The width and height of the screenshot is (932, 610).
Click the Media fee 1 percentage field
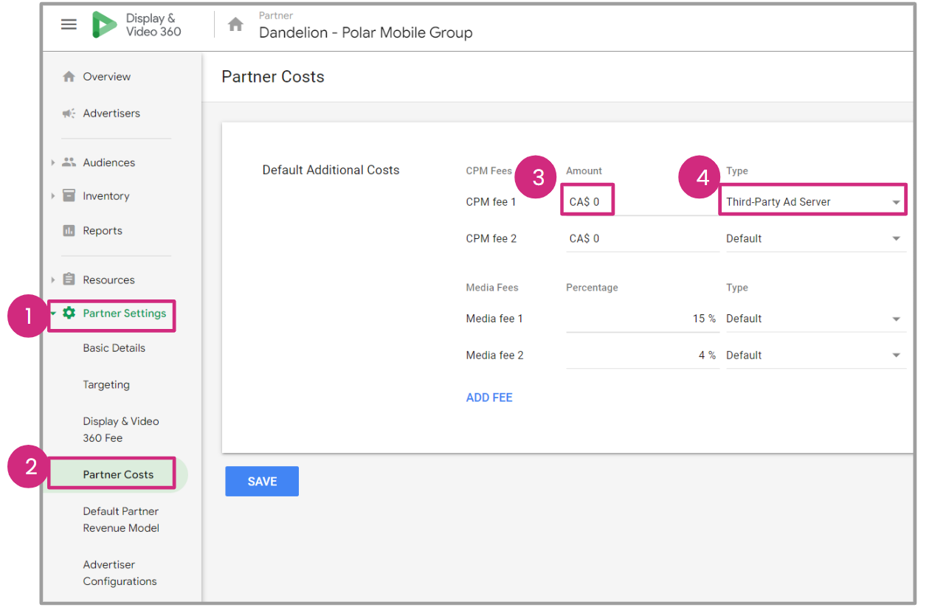(642, 319)
